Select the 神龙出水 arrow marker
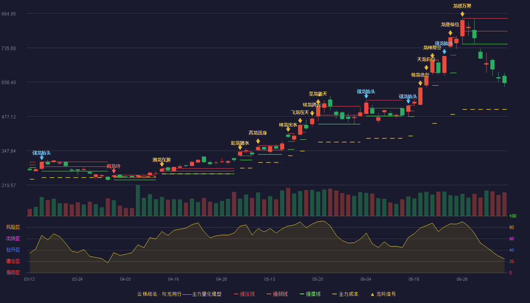The height and width of the screenshot is (303, 530). click(x=288, y=130)
